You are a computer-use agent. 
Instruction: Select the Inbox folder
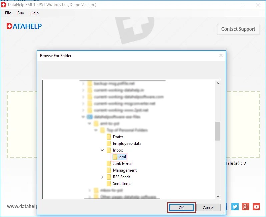[x=118, y=150]
